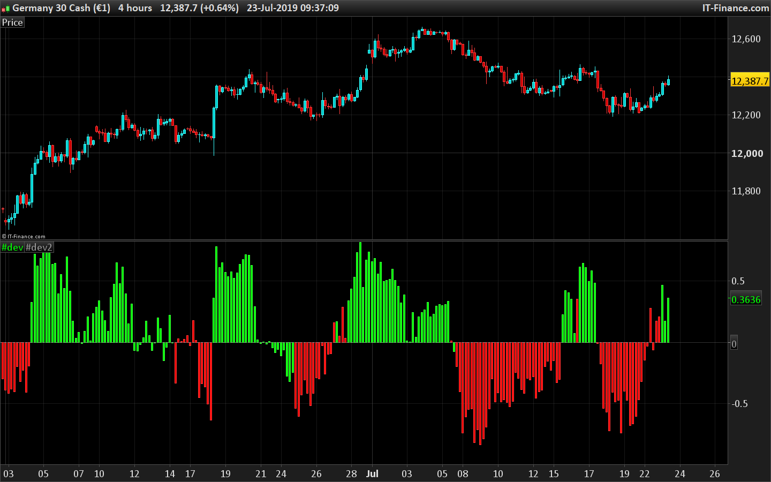Select the 03 date marker at axis start
Image resolution: width=771 pixels, height=482 pixels.
(9, 473)
